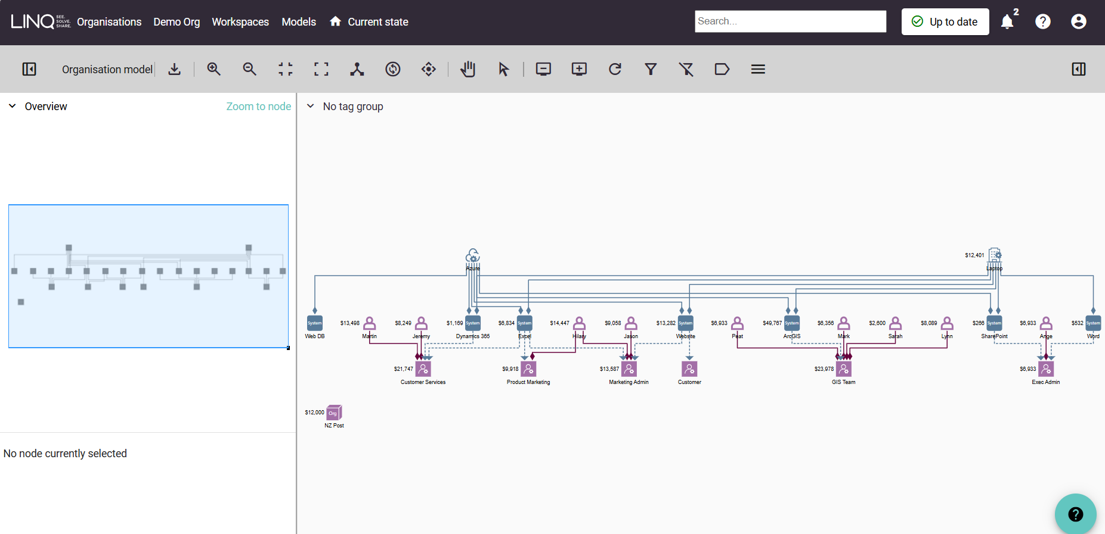Screen dimensions: 1105x534
Task: Click the $23,978 cost label
Action: 824,369
